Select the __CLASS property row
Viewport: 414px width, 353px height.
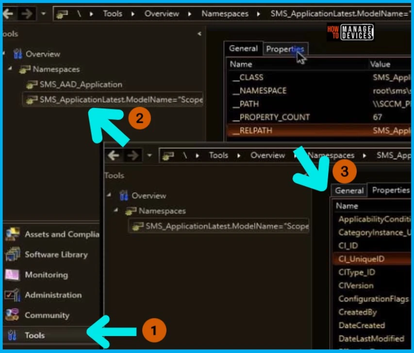point(318,77)
